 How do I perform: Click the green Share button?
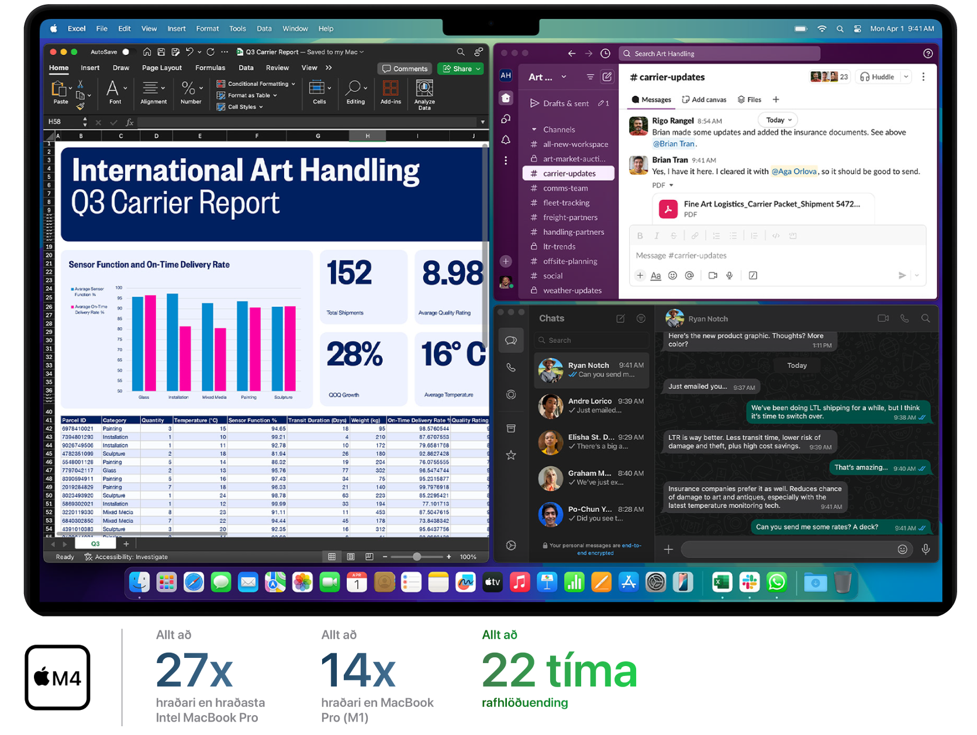[x=461, y=69]
